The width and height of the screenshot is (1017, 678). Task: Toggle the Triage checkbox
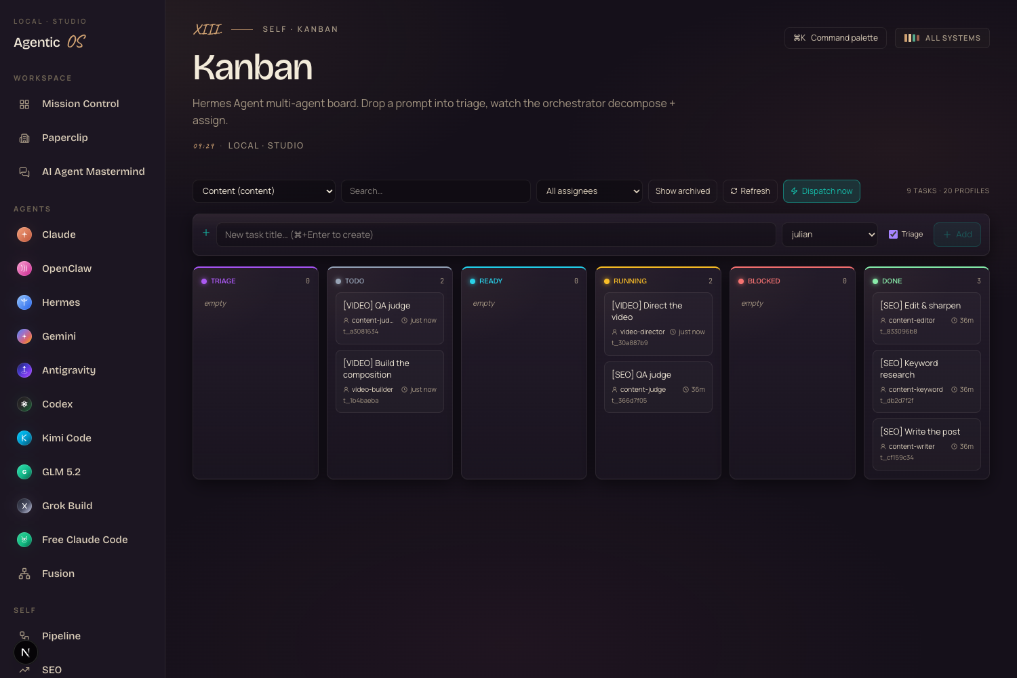(x=893, y=235)
